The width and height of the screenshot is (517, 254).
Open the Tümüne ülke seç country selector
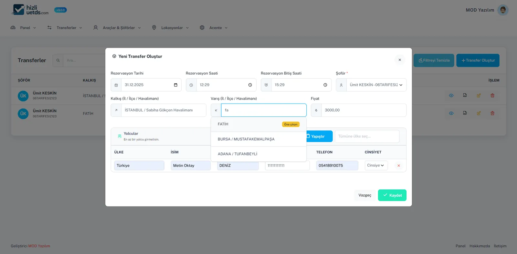tap(367, 136)
